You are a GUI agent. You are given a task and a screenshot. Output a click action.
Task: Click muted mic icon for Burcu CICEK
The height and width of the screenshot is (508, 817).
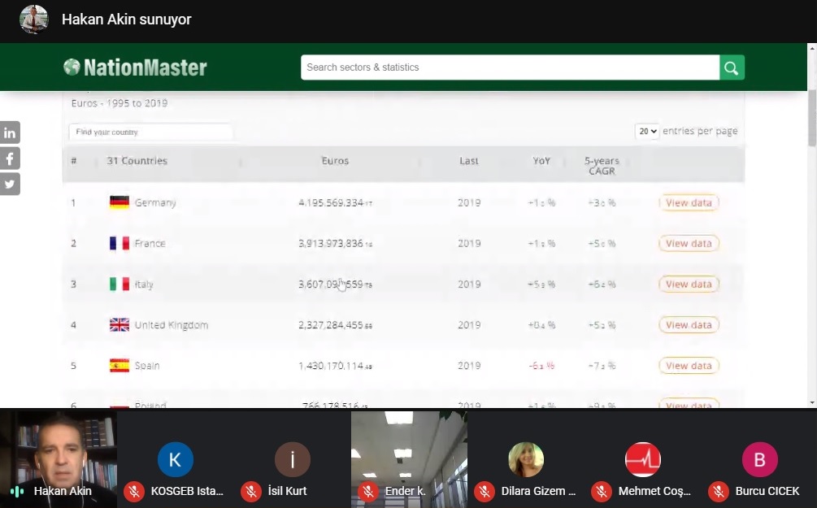[719, 491]
